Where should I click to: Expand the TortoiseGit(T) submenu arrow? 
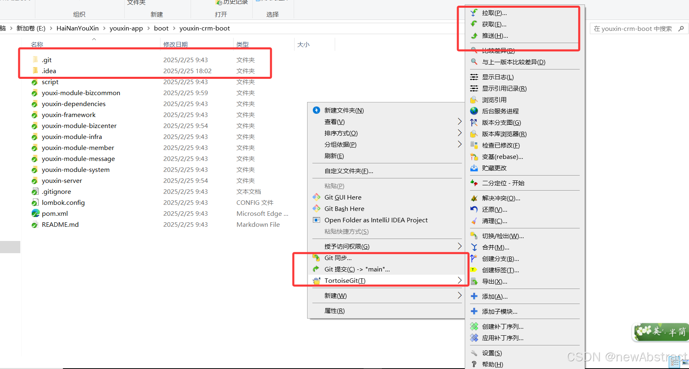[x=459, y=280]
